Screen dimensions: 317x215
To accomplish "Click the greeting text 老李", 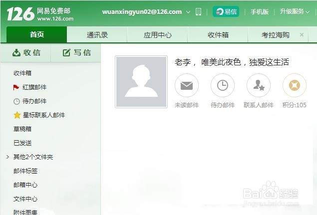I will tap(183, 62).
